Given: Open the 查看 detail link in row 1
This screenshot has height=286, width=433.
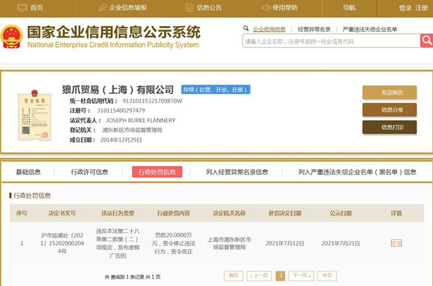Looking at the screenshot, I should (x=396, y=243).
